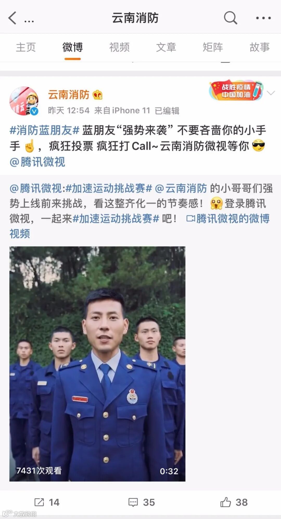The width and height of the screenshot is (281, 519).
Task: Open the 矩阵 tab
Action: [213, 47]
